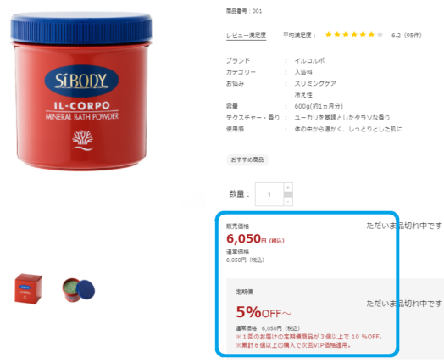This screenshot has width=444, height=363.
Task: Click the 冷え性 concern value
Action: [x=303, y=95]
